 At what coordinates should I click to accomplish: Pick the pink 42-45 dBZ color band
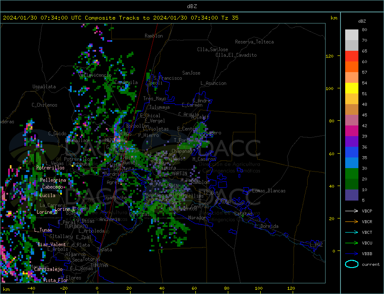[x=352, y=120]
